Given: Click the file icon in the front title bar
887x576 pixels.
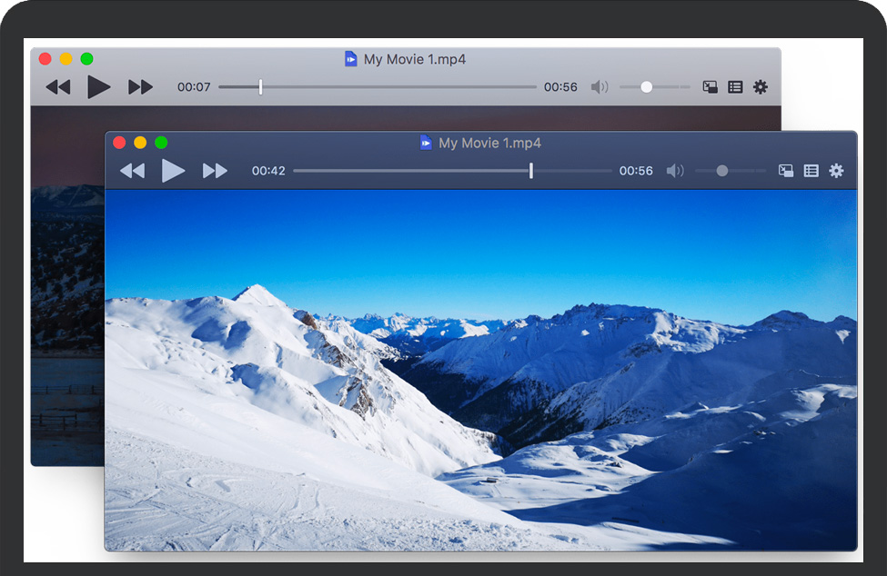Looking at the screenshot, I should click(x=426, y=143).
